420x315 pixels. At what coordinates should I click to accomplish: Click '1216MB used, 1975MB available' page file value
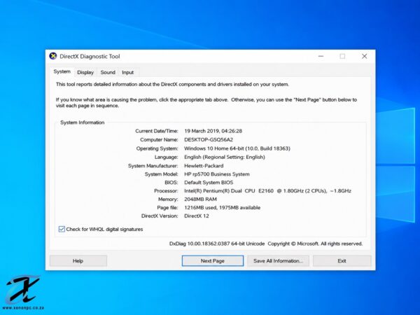pyautogui.click(x=223, y=208)
